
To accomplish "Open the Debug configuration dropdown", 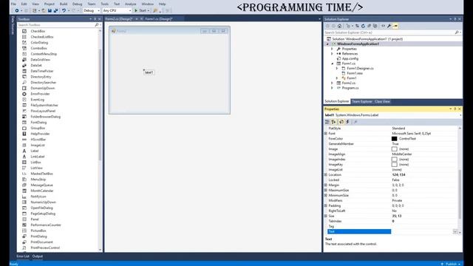I will 92,10.
